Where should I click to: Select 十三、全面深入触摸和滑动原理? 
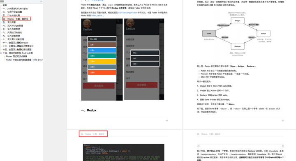tap(17, 50)
